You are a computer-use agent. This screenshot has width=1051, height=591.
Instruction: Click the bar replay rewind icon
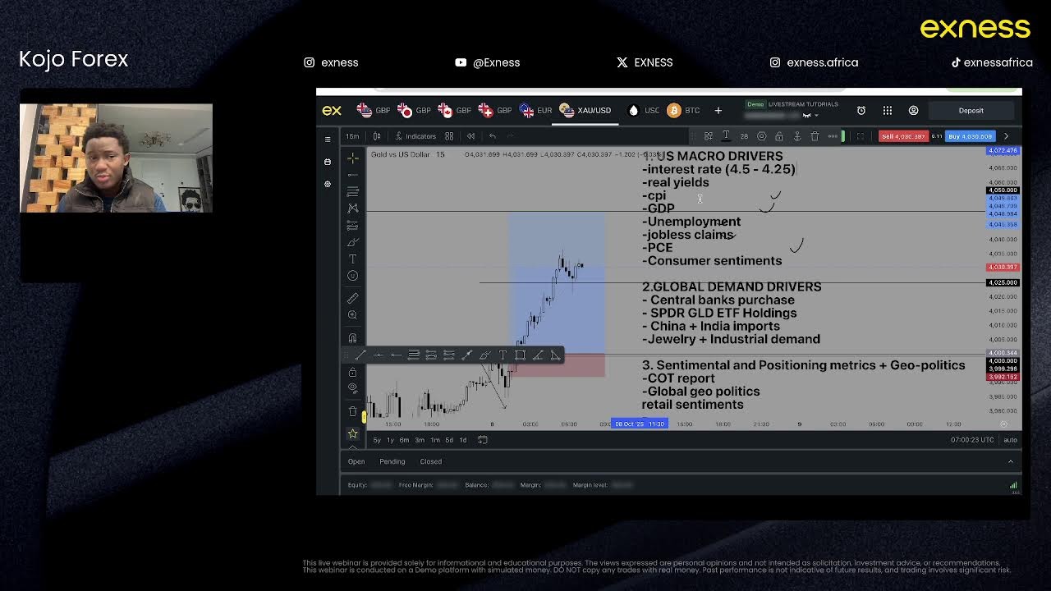point(471,136)
